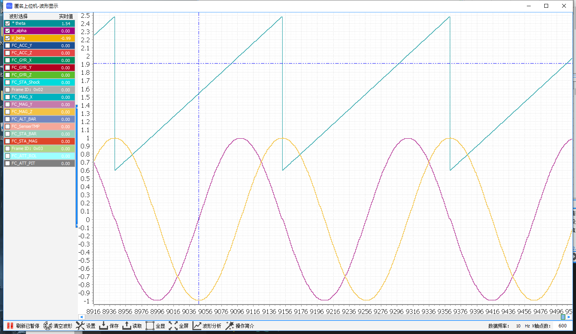This screenshot has height=334, width=576.
Task: Enable the FC_ATT_ROL checkbox
Action: (x=7, y=156)
